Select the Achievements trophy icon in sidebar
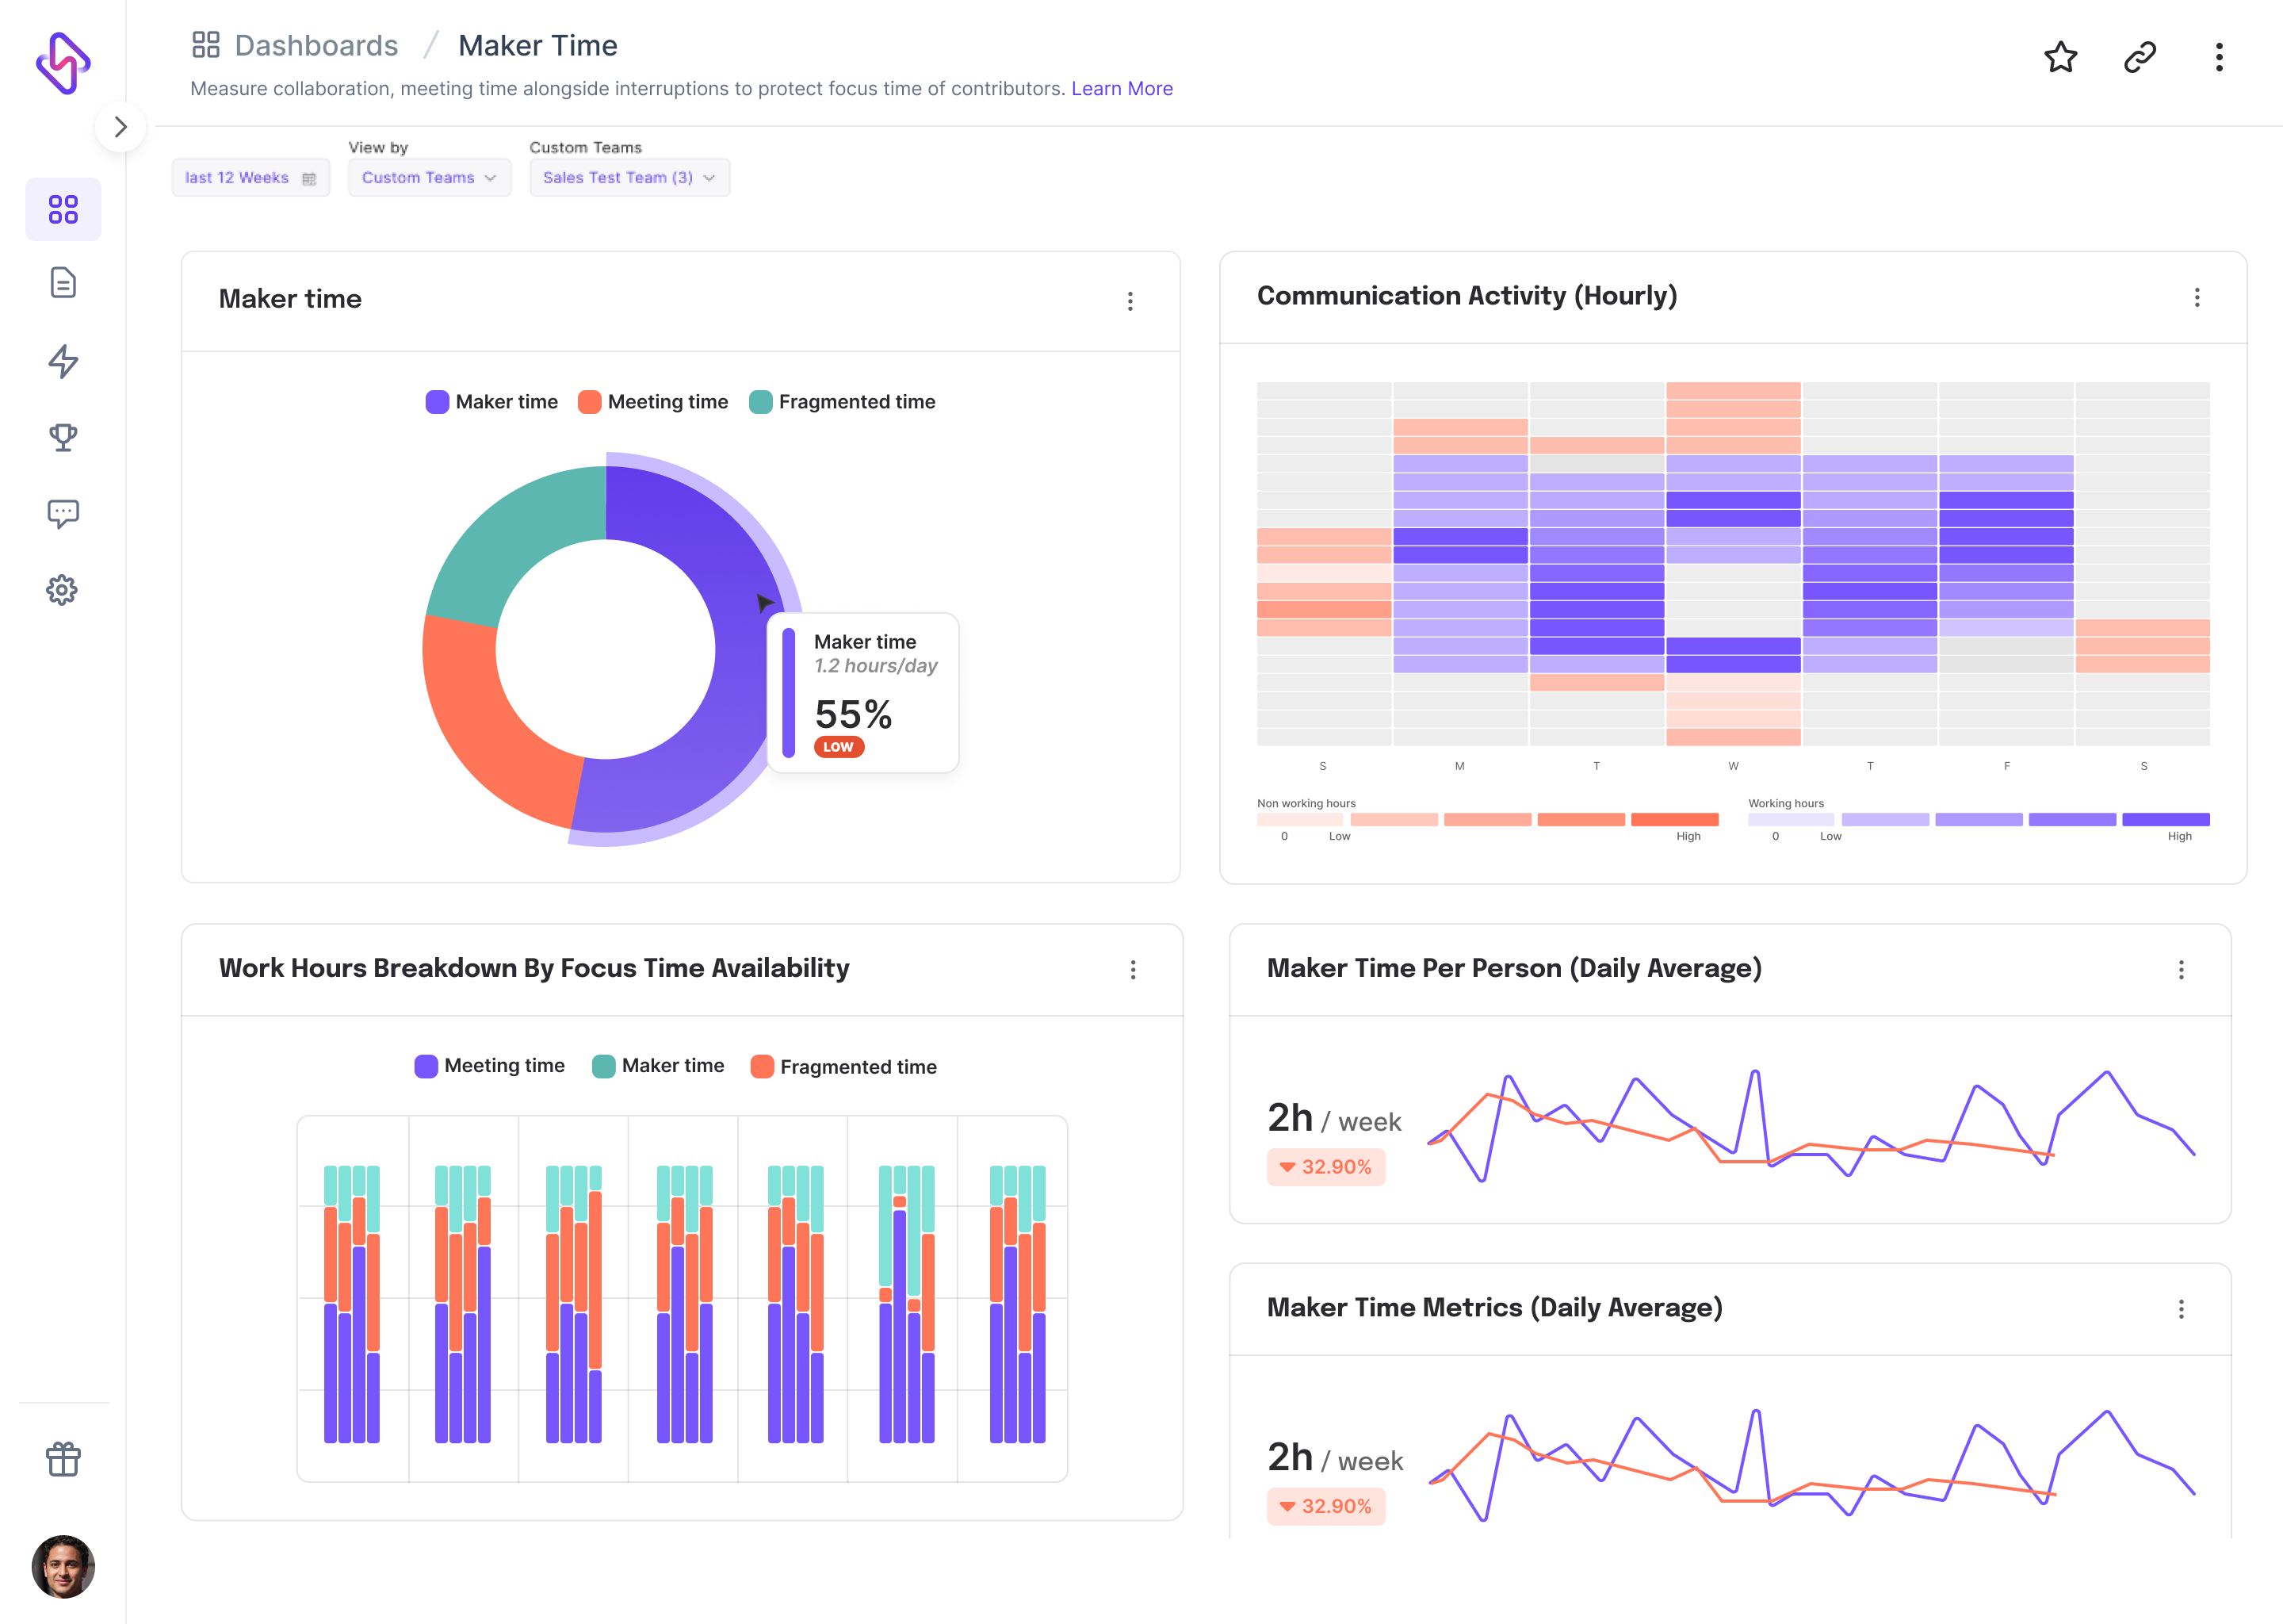Image resolution: width=2283 pixels, height=1624 pixels. click(x=63, y=437)
